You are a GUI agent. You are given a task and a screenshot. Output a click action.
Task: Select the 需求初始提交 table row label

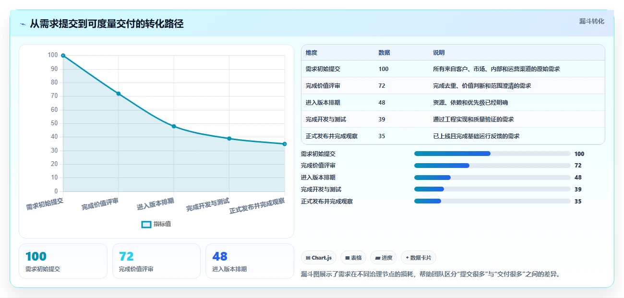(323, 69)
